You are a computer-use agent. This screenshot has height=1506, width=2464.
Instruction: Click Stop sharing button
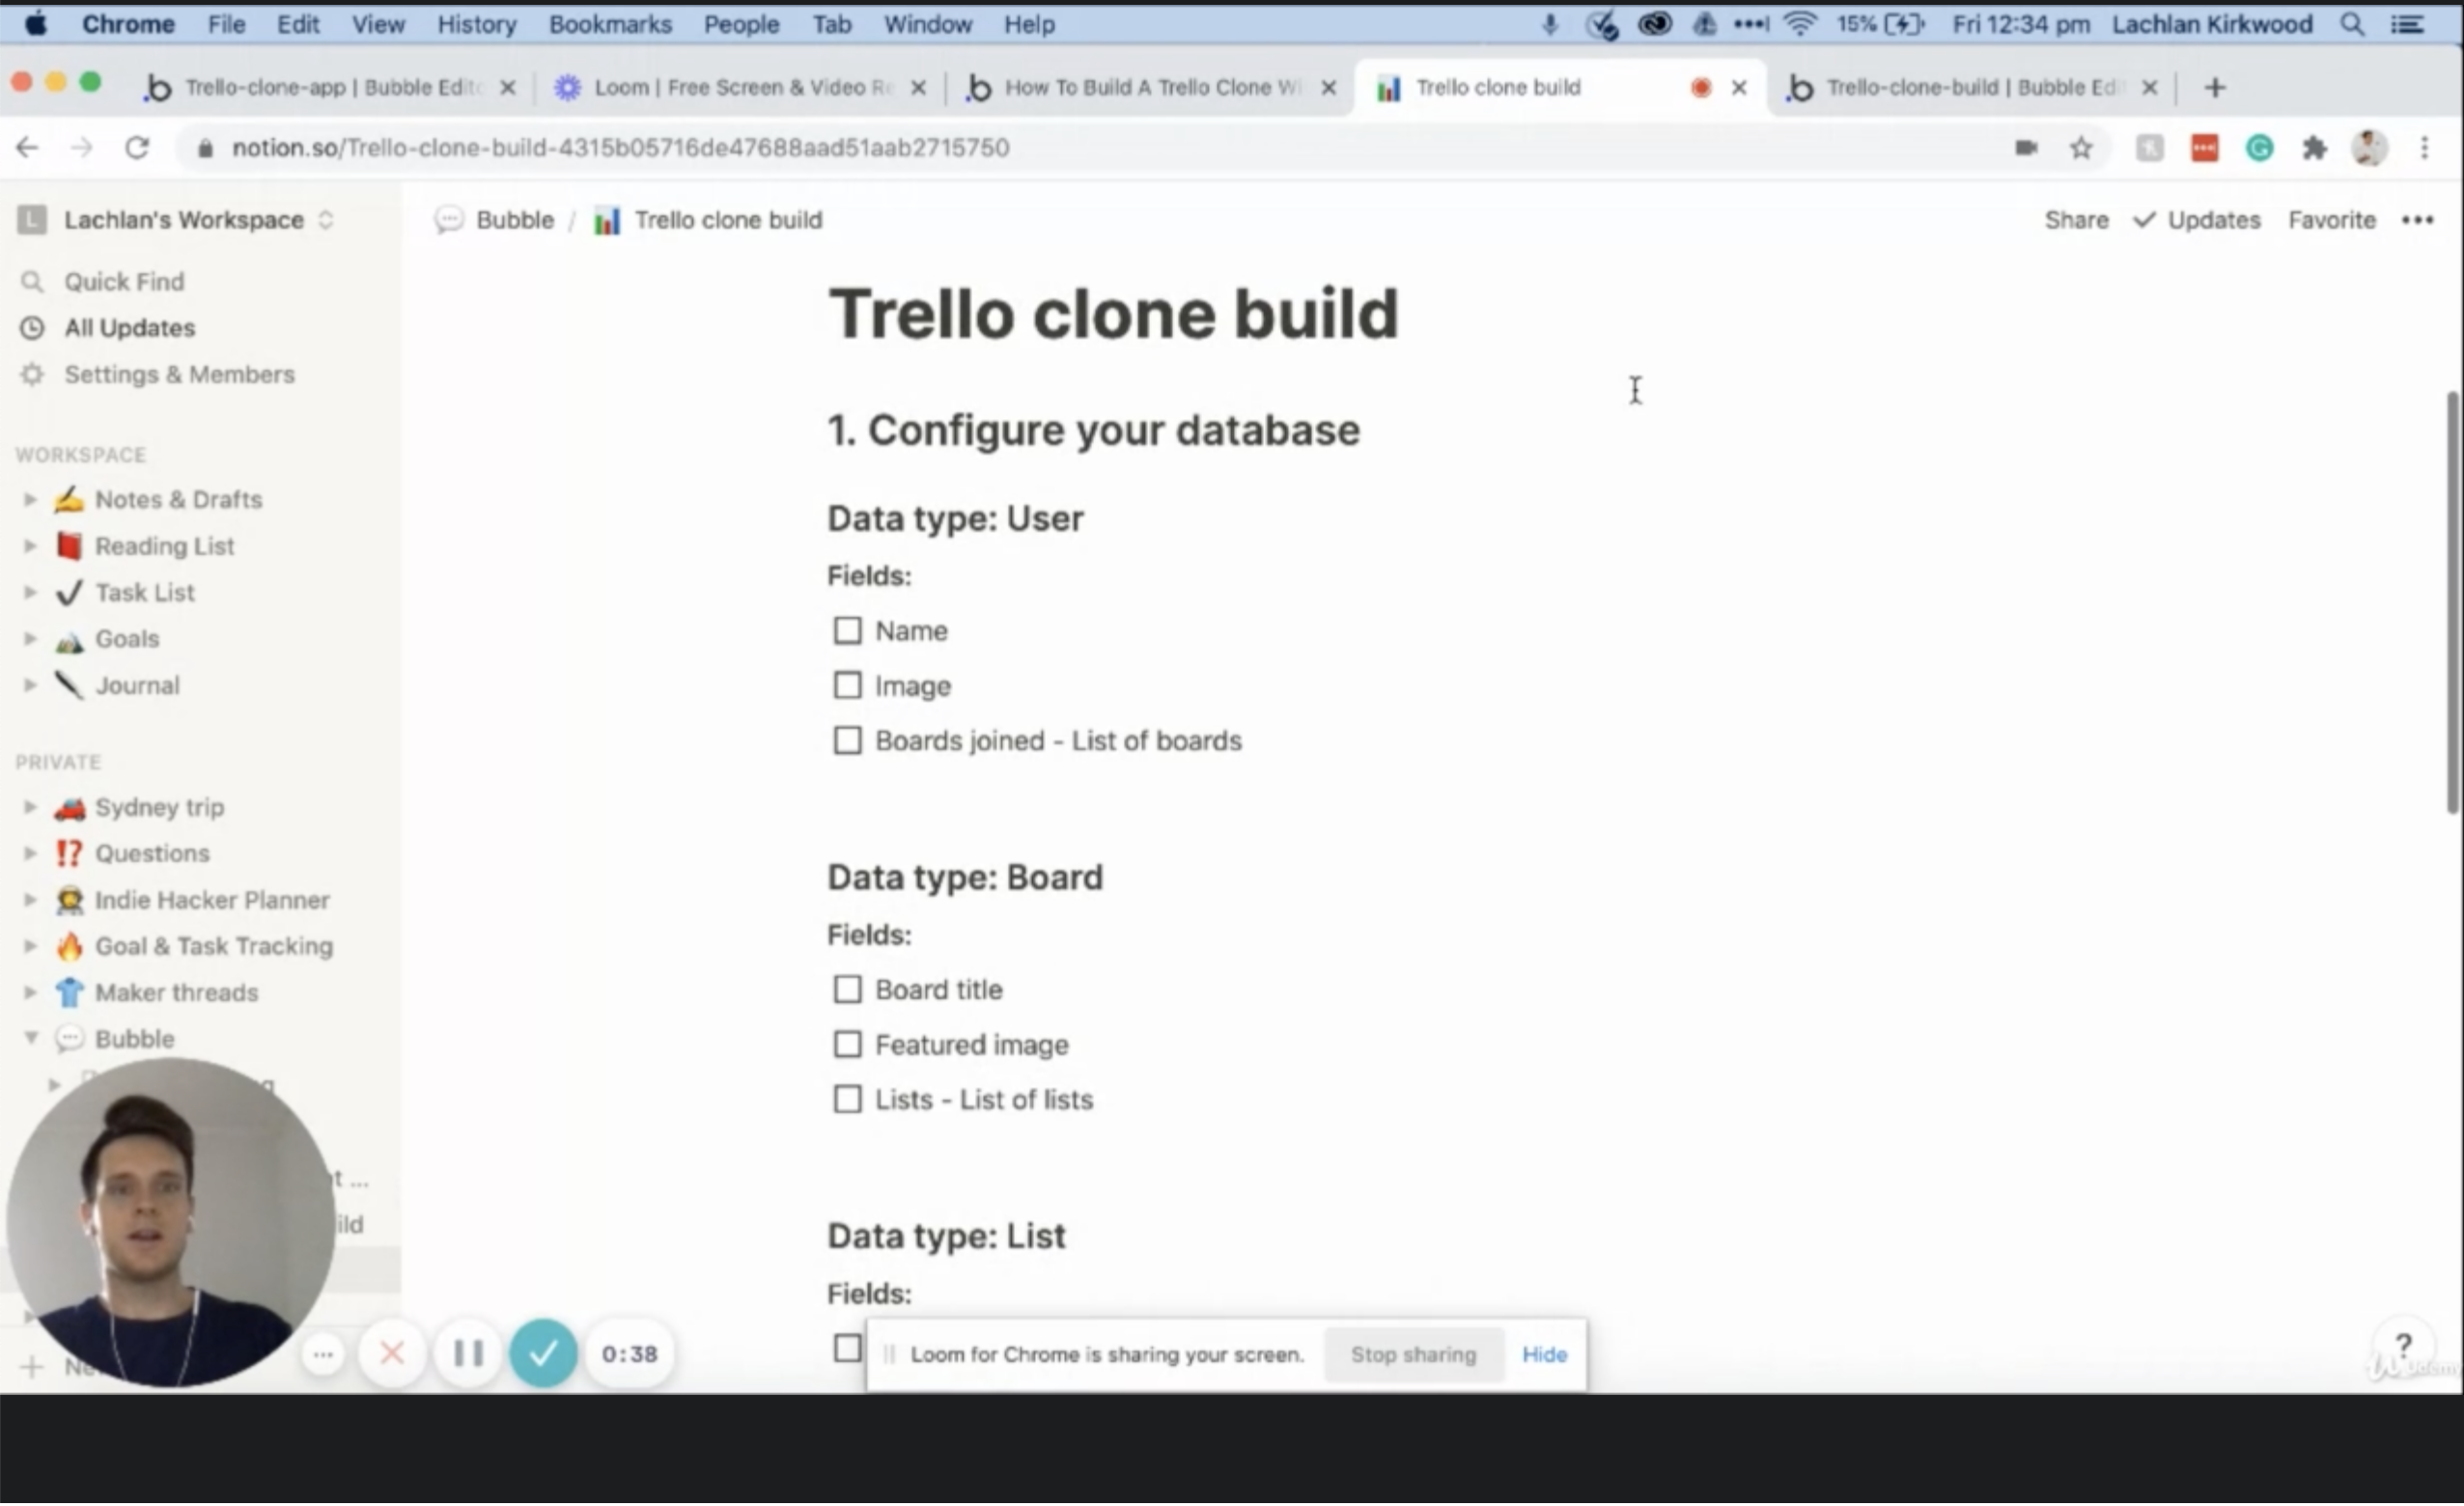coord(1414,1357)
